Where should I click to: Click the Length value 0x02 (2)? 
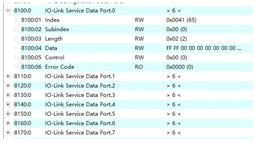[176, 39]
